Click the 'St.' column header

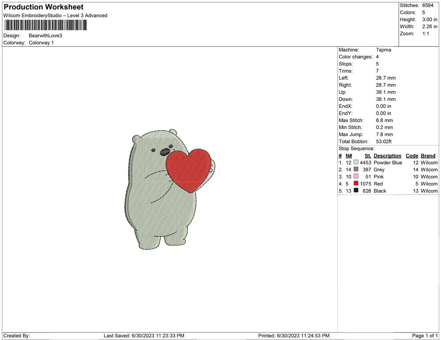368,155
